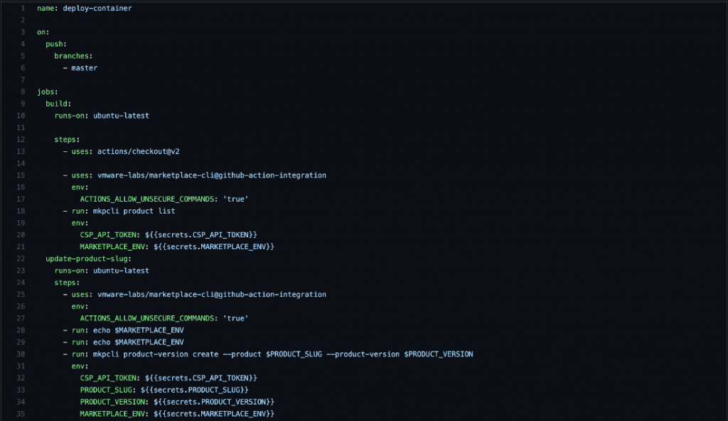Click the 'PRODUCT_SLUG' key on line 33
The image size is (728, 421).
point(106,390)
